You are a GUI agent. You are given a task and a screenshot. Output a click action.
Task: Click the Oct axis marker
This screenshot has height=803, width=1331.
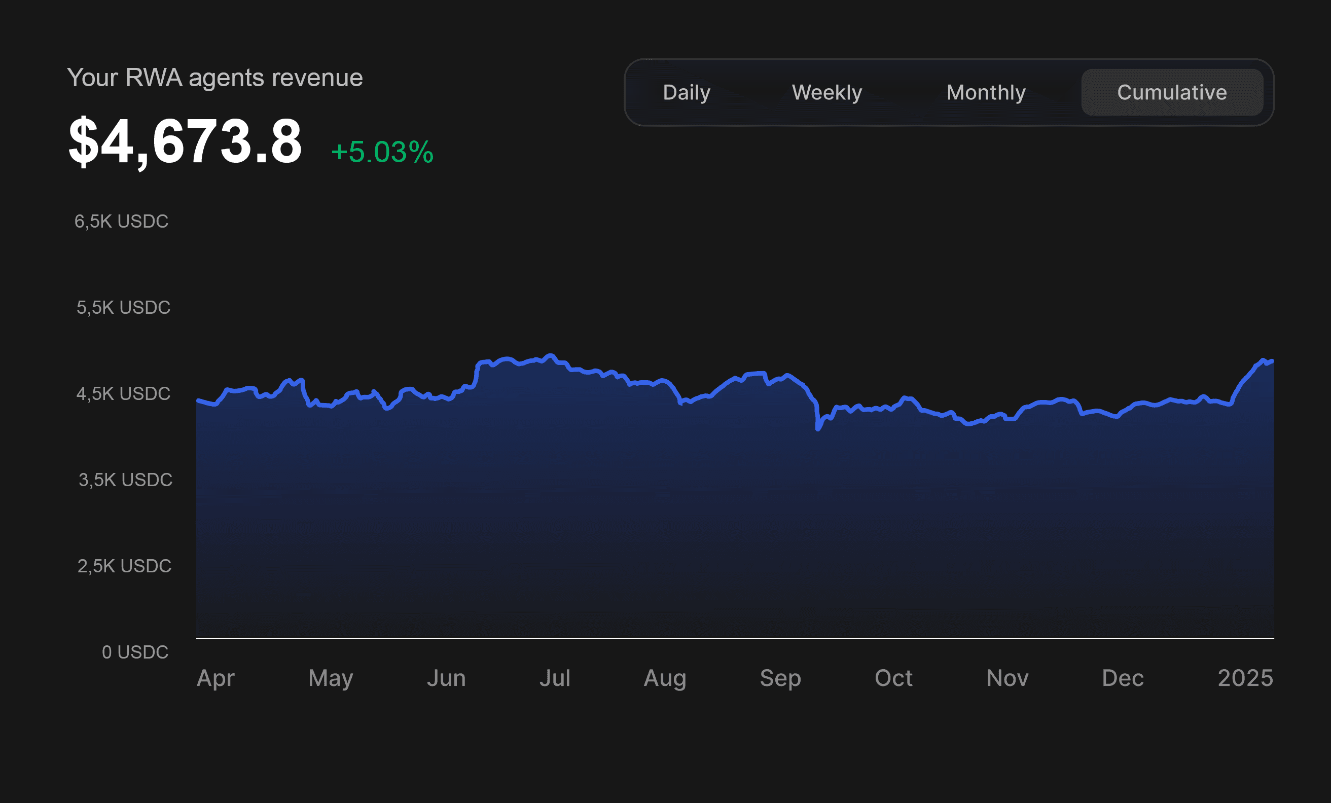click(x=893, y=678)
